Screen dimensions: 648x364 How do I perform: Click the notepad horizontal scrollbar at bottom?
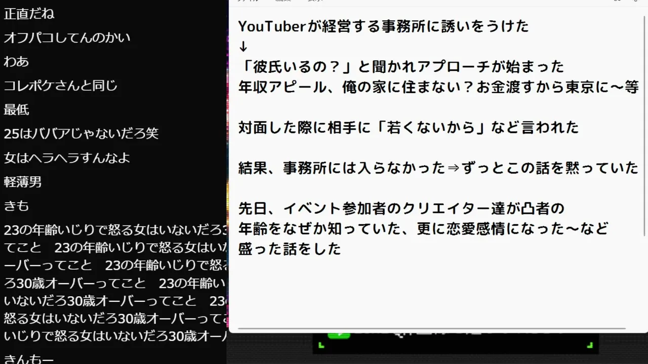click(431, 329)
